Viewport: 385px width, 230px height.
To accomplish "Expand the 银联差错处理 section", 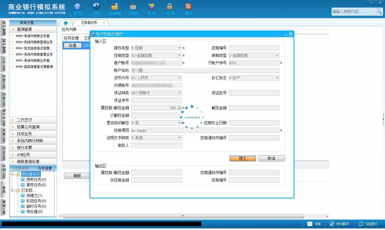I will click(x=33, y=162).
